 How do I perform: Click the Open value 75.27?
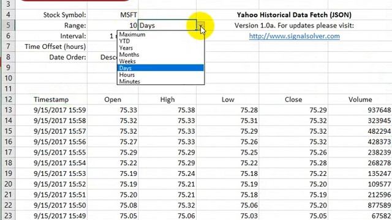coord(113,142)
